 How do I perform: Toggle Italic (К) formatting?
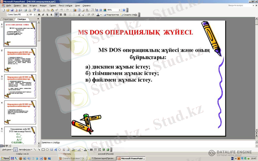point(43,14)
